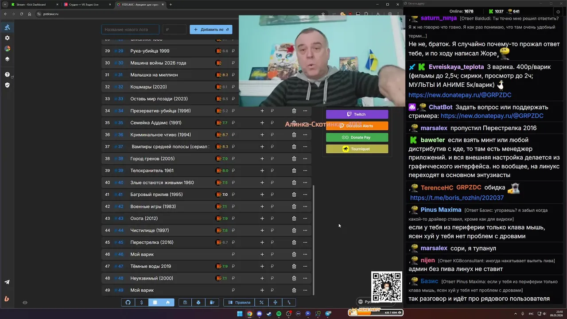The image size is (567, 319).
Task: Delete the lot Неуязвимый (2000)
Action: click(294, 278)
